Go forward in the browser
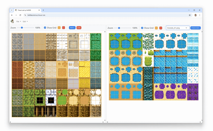The height and width of the screenshot is (131, 213). tap(16, 15)
